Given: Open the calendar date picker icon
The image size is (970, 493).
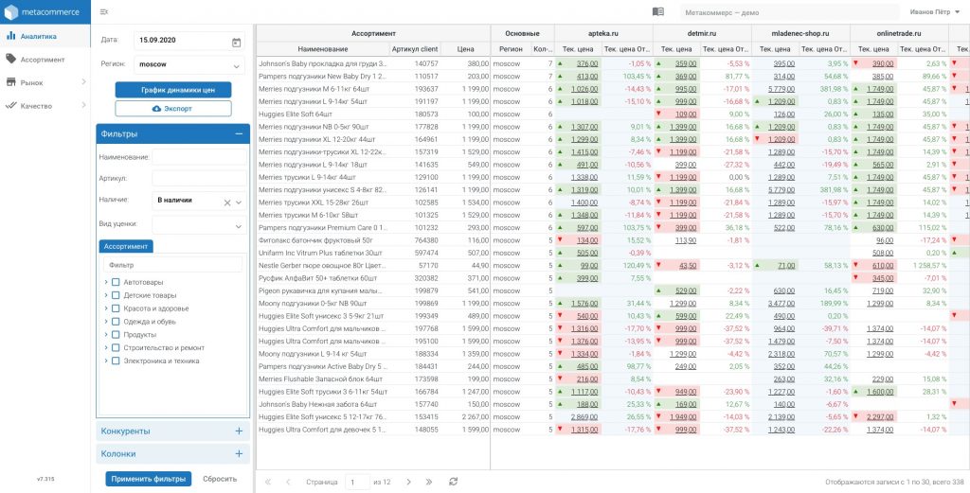Looking at the screenshot, I should (x=236, y=42).
